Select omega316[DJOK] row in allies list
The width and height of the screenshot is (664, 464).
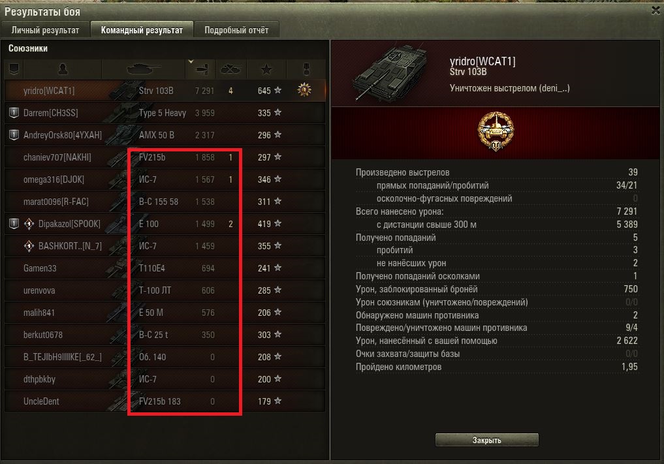click(x=165, y=179)
